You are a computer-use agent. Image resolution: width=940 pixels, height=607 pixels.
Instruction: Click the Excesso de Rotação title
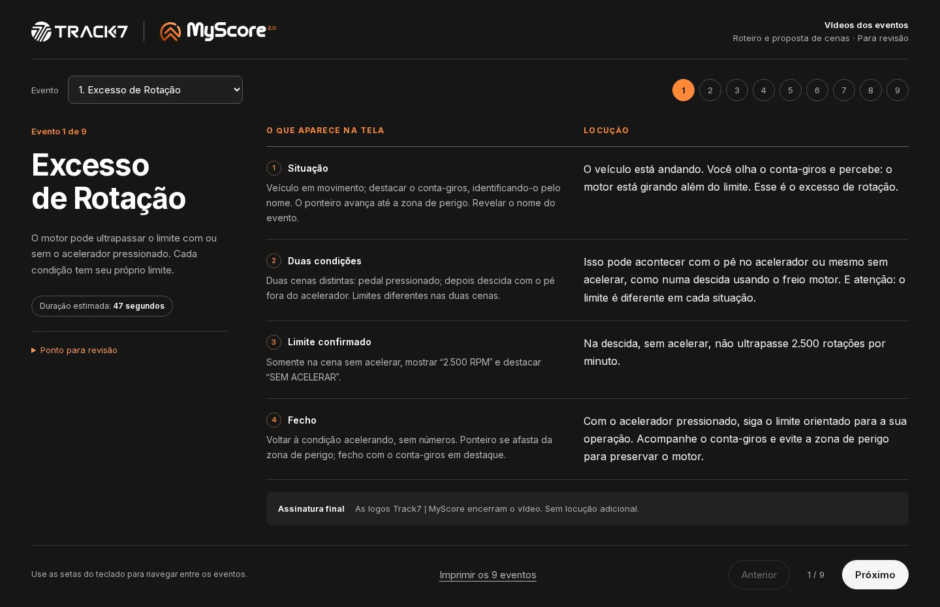[x=108, y=182]
